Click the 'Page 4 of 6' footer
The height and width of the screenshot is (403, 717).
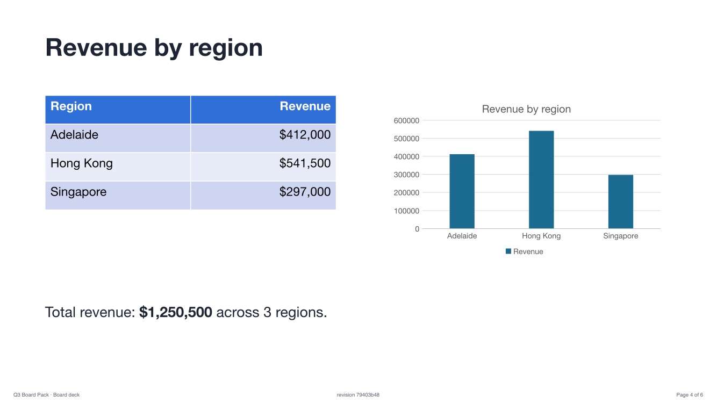coord(690,395)
